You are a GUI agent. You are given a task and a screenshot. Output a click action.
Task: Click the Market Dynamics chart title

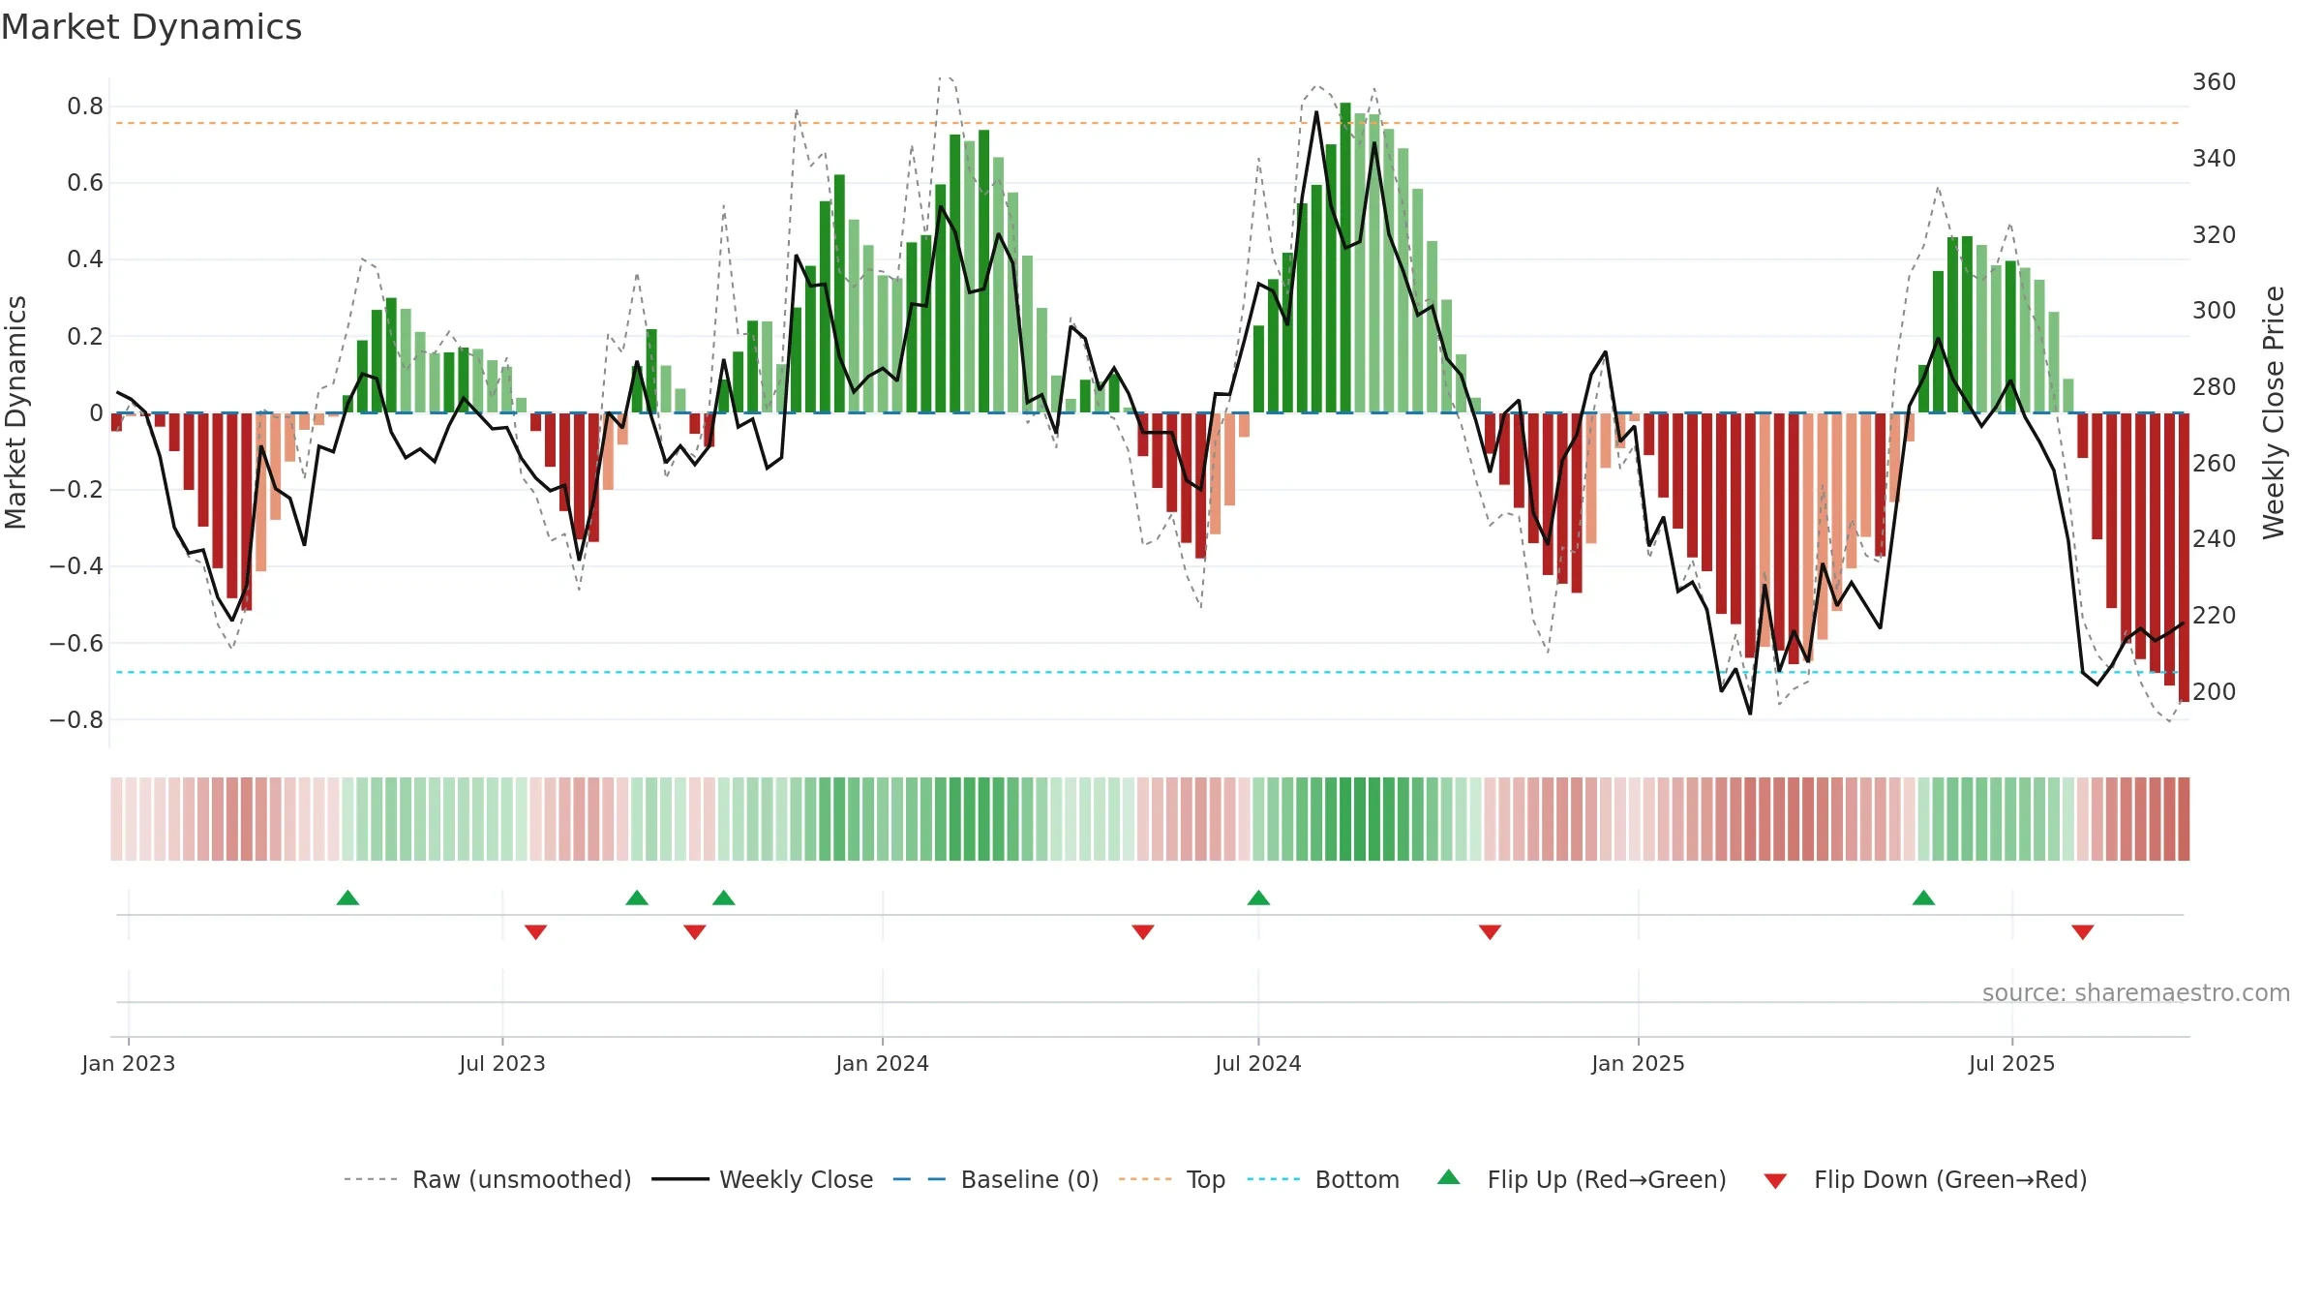coord(151,27)
